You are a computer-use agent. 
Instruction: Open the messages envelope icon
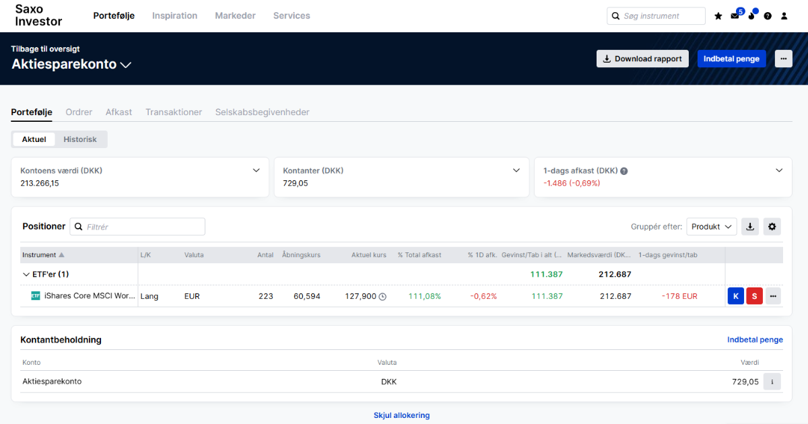pyautogui.click(x=735, y=16)
